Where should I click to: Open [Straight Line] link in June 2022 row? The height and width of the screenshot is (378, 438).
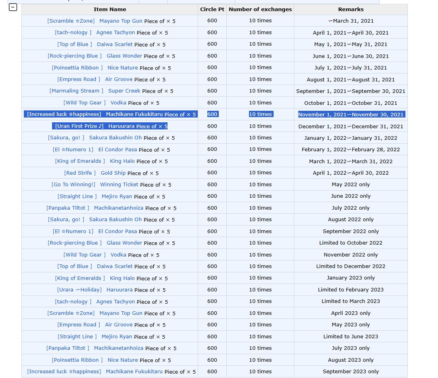(x=77, y=197)
